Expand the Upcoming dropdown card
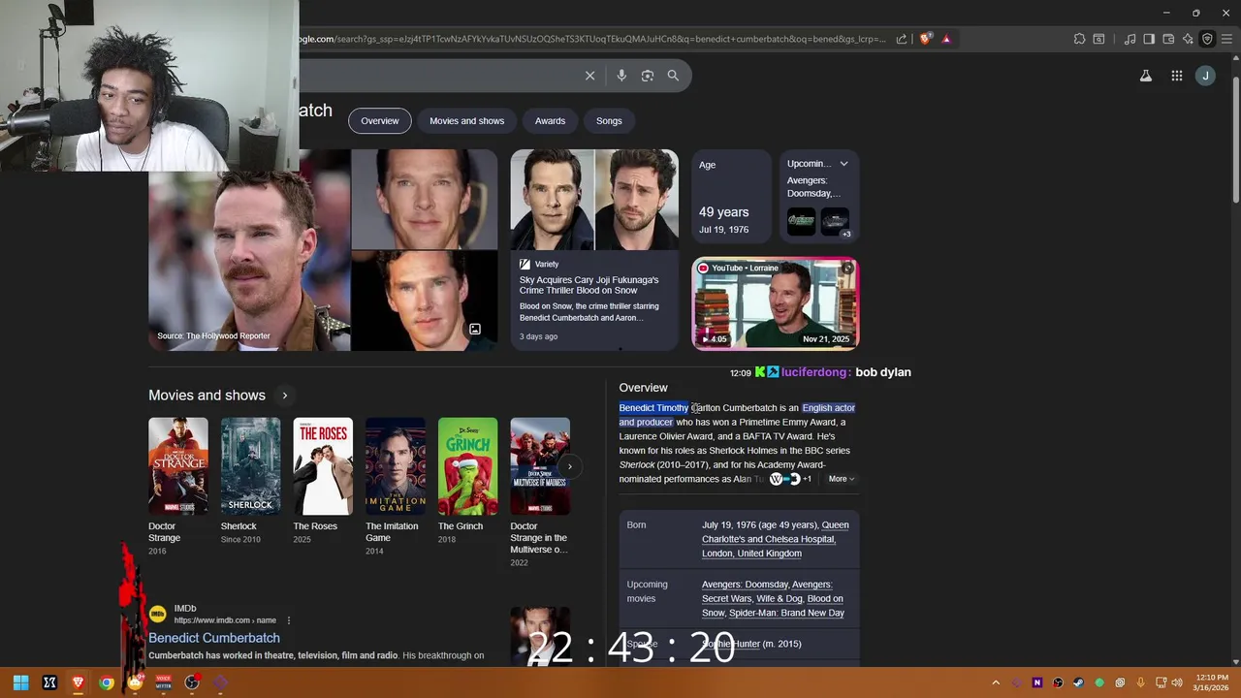This screenshot has width=1241, height=698. (x=843, y=164)
